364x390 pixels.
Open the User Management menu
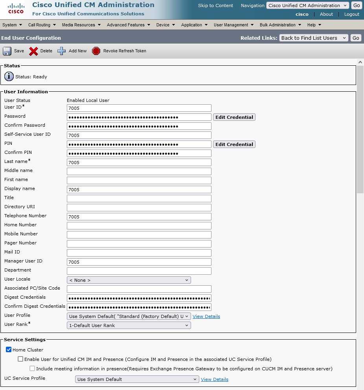(233, 25)
